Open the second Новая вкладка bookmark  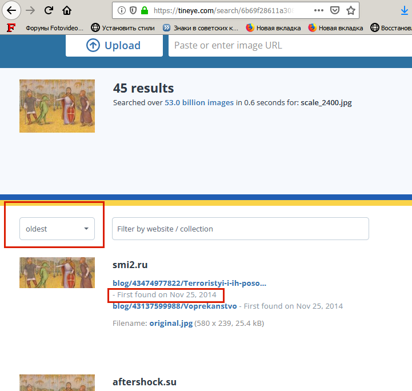point(335,28)
